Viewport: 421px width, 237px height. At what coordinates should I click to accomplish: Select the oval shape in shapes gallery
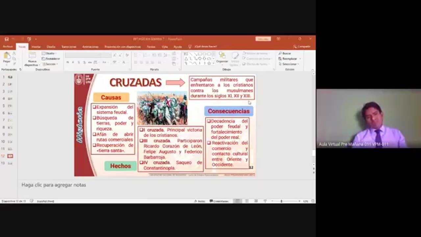(205, 54)
